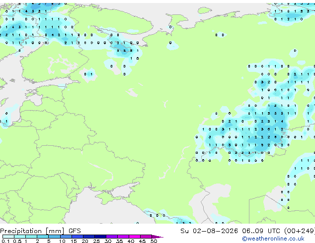Click the 'Su 02-08-2026 06..09 UTC (00+249)' timestamp
315x243 pixels.
coord(248,231)
